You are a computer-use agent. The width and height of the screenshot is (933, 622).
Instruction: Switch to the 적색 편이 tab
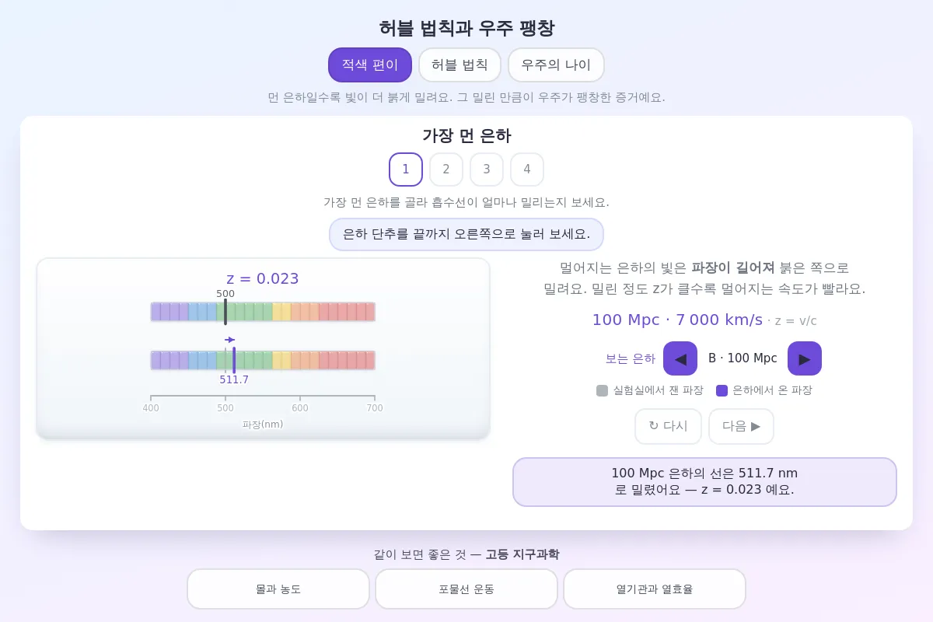coord(370,65)
